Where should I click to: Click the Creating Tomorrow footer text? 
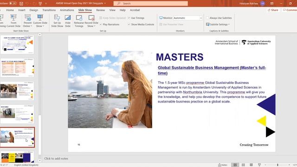(254, 145)
